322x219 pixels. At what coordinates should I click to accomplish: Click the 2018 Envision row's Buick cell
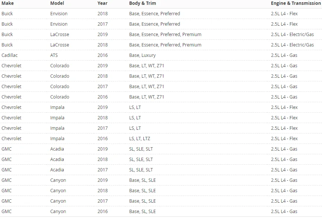pyautogui.click(x=7, y=14)
